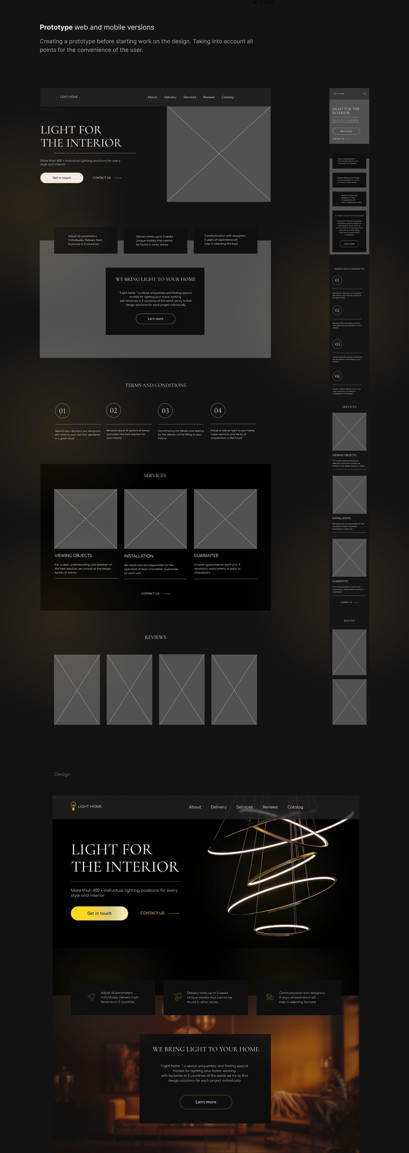Click the 'LIGHT FOR THE INTERIOR' headline in the desktop wireframe
The image size is (409, 1153).
(x=81, y=136)
